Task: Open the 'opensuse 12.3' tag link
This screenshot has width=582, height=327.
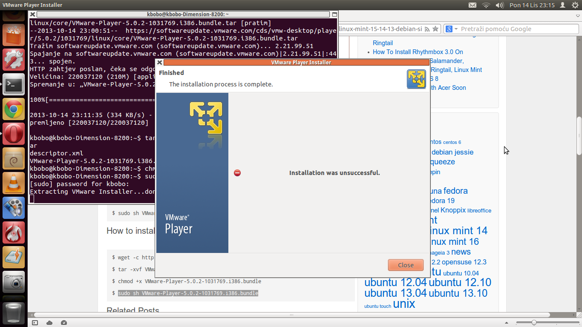Action: (464, 262)
